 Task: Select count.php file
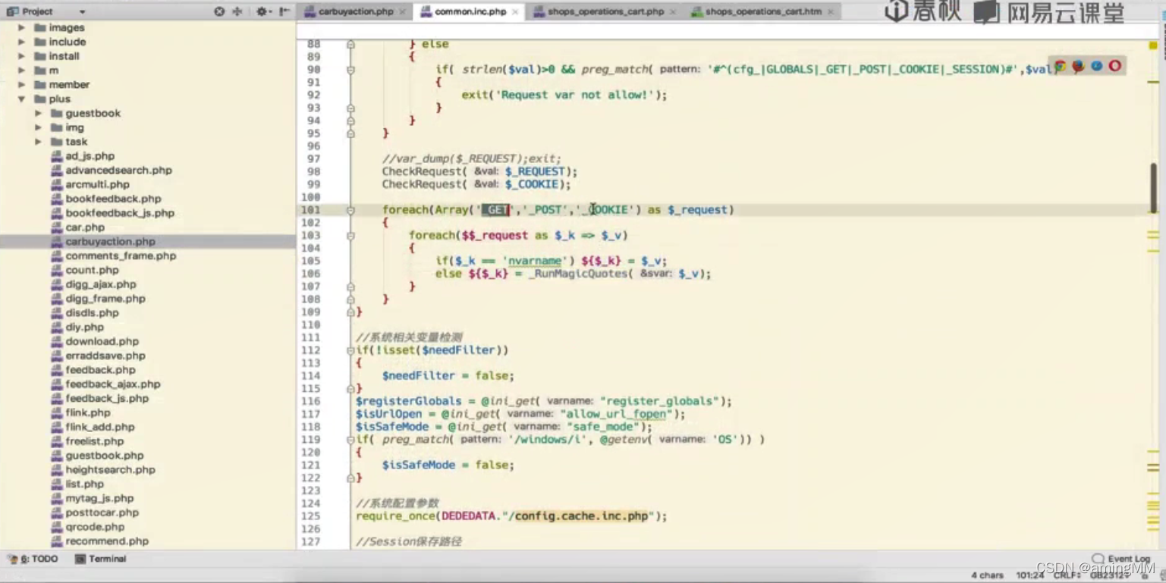pyautogui.click(x=92, y=270)
